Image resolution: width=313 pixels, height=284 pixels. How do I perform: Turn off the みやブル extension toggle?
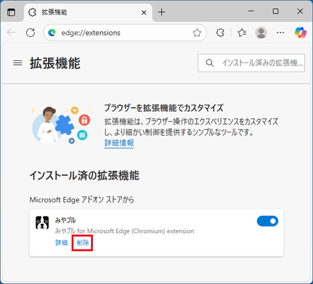click(x=268, y=221)
